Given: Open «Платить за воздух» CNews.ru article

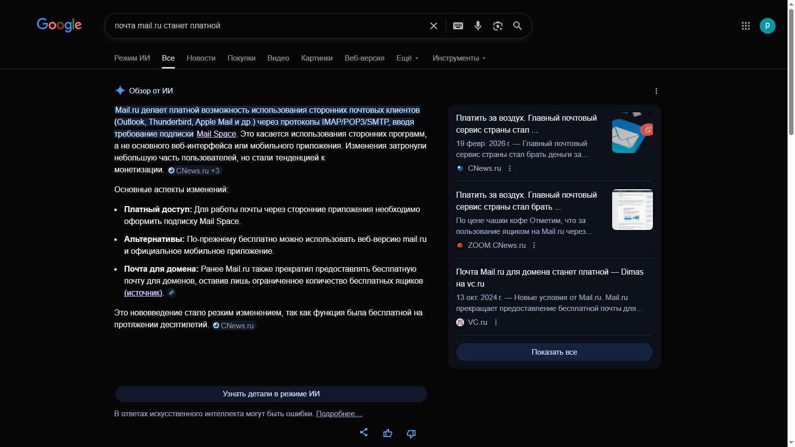Looking at the screenshot, I should 527,124.
